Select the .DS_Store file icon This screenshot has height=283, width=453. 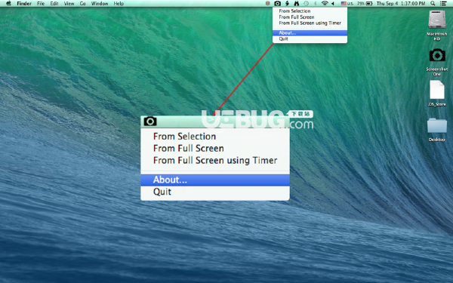coord(437,90)
